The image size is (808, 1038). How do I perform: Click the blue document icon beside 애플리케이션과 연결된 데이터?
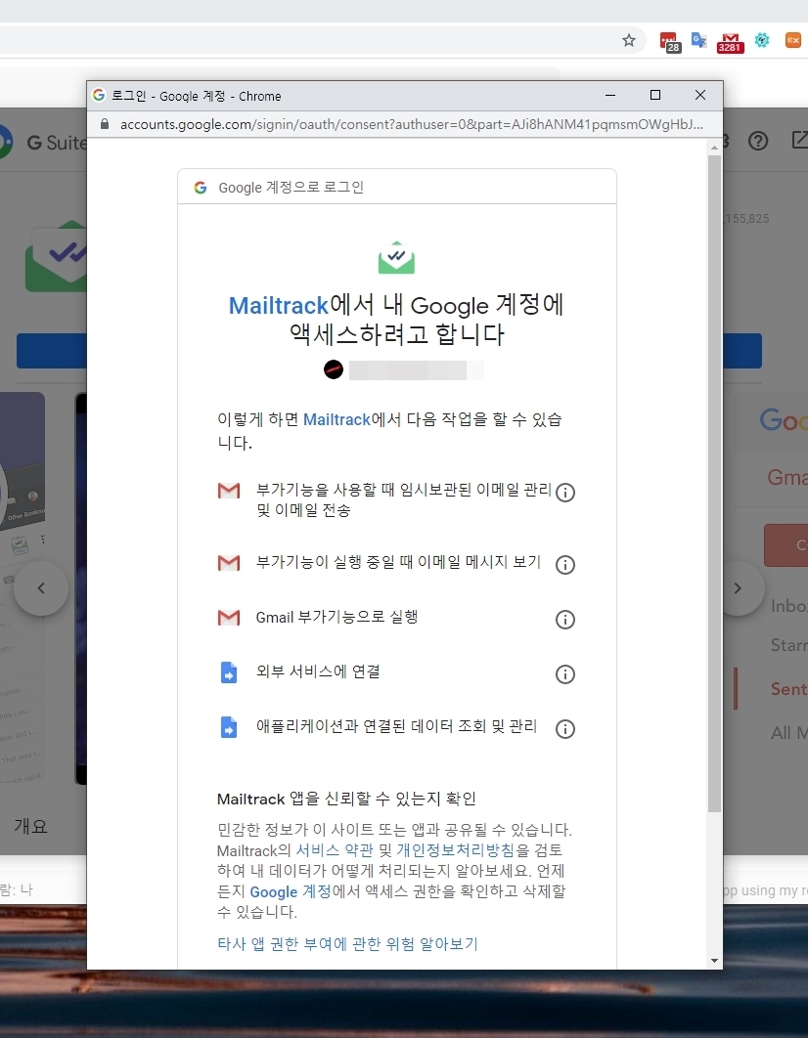pyautogui.click(x=229, y=727)
